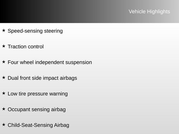The width and height of the screenshot is (179, 134).
Task: Select the star beside Low tire pressure warning
Action: 4,93
